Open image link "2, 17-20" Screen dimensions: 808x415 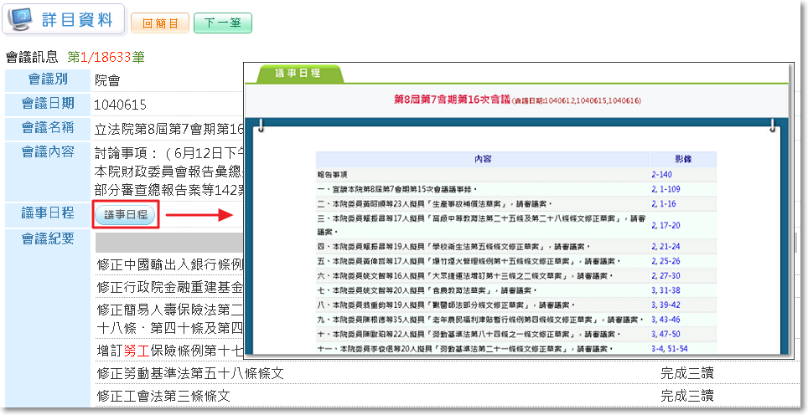(x=666, y=225)
